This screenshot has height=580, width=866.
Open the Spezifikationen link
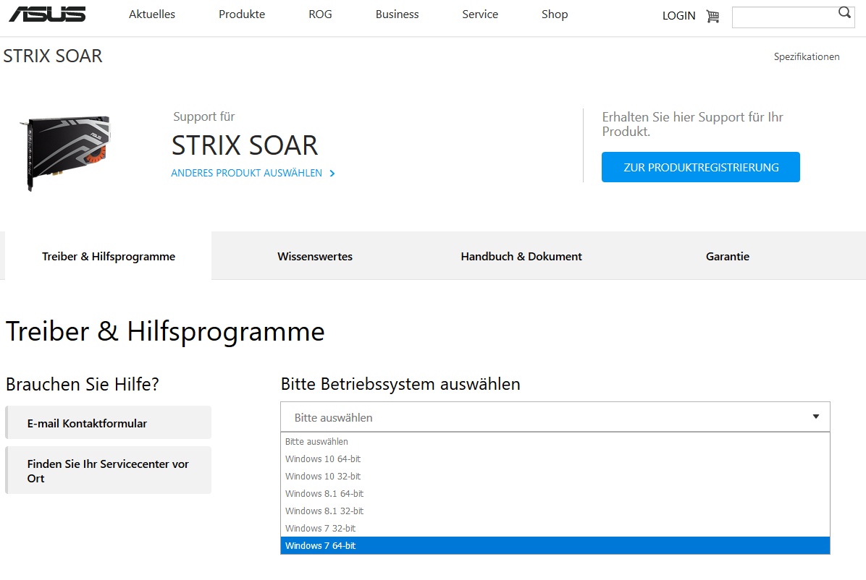coord(807,57)
